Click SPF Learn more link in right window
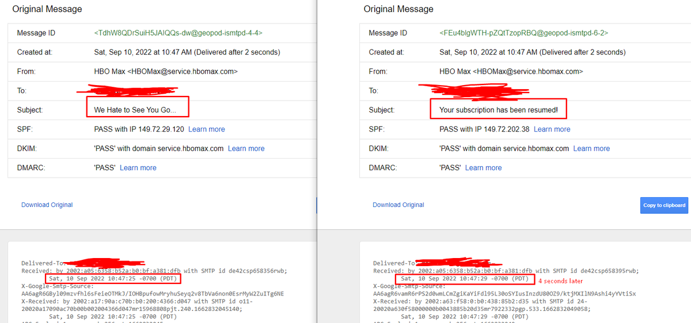 [x=552, y=129]
